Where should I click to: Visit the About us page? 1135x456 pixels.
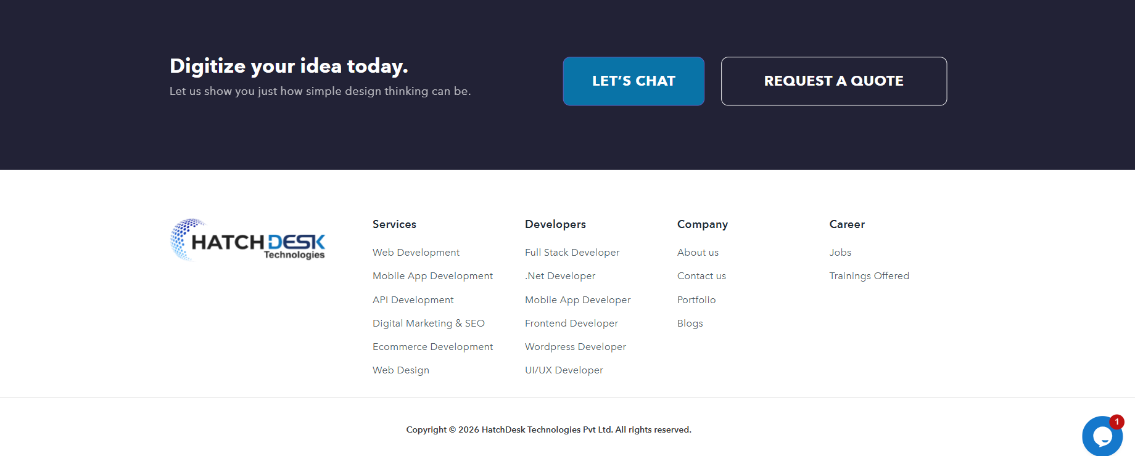click(x=698, y=253)
